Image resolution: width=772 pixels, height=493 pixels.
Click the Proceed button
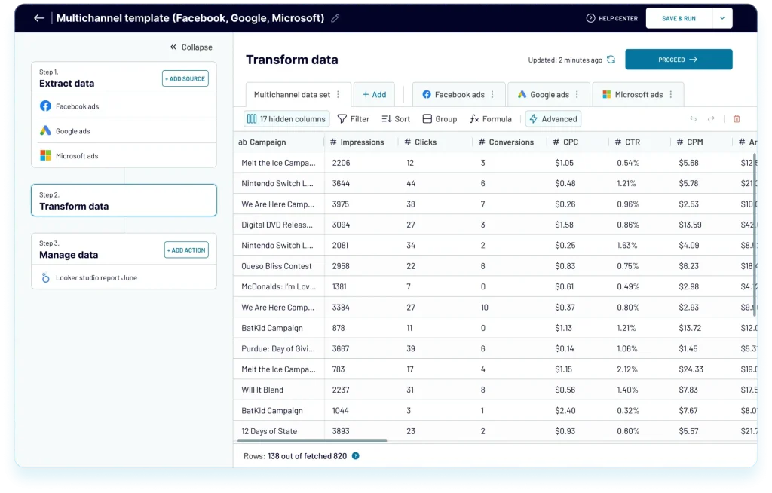pyautogui.click(x=679, y=59)
